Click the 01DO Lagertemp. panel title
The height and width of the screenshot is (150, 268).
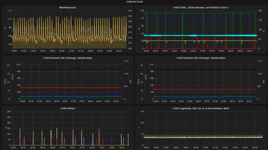tap(201, 108)
